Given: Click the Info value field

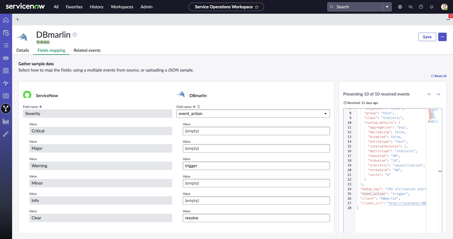Looking at the screenshot, I should click(x=101, y=201).
